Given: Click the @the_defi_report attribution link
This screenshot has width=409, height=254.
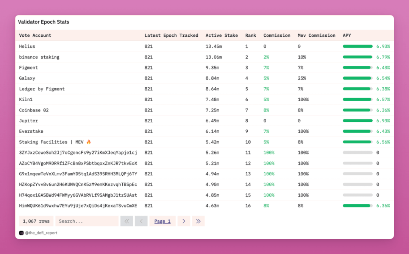Looking at the screenshot, I should [41, 233].
